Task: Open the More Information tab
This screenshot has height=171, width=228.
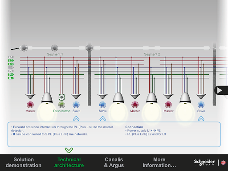Action: 159,163
